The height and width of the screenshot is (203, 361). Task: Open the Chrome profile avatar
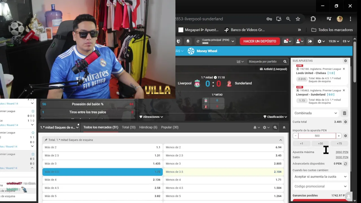pyautogui.click(x=340, y=19)
